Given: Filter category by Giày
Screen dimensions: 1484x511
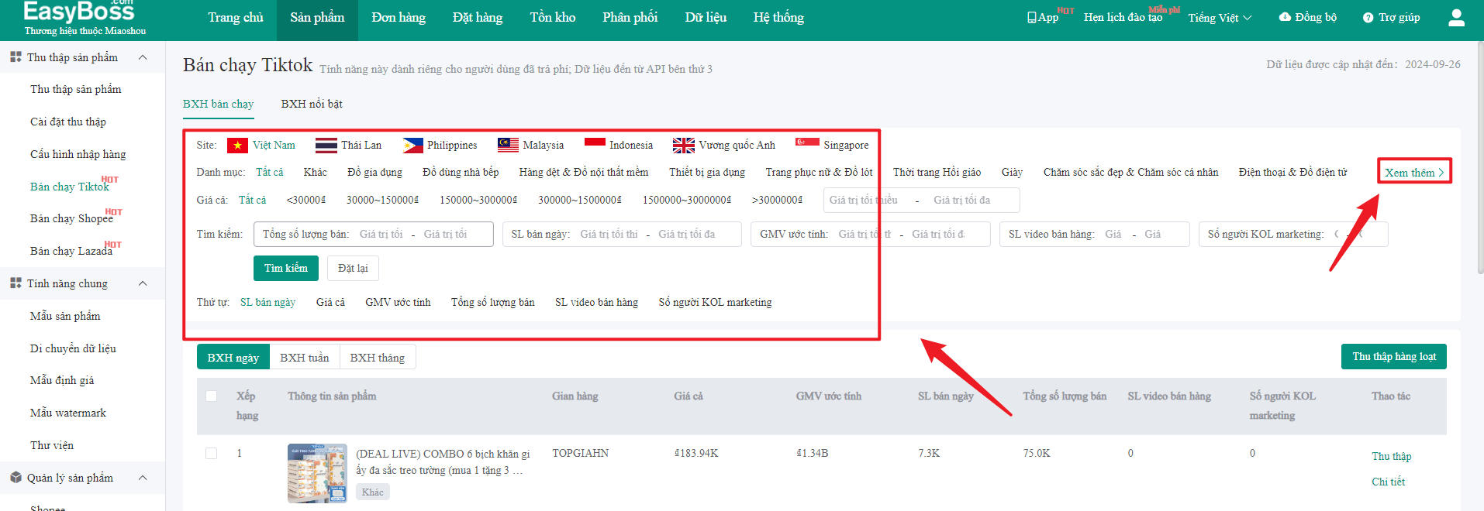Looking at the screenshot, I should 1012,172.
